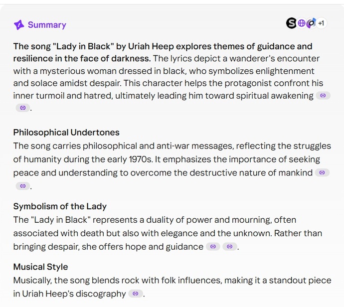Click the bold 'Lady in Black' opening sentence
Image resolution: width=344 pixels, height=307 pixels.
pyautogui.click(x=163, y=52)
